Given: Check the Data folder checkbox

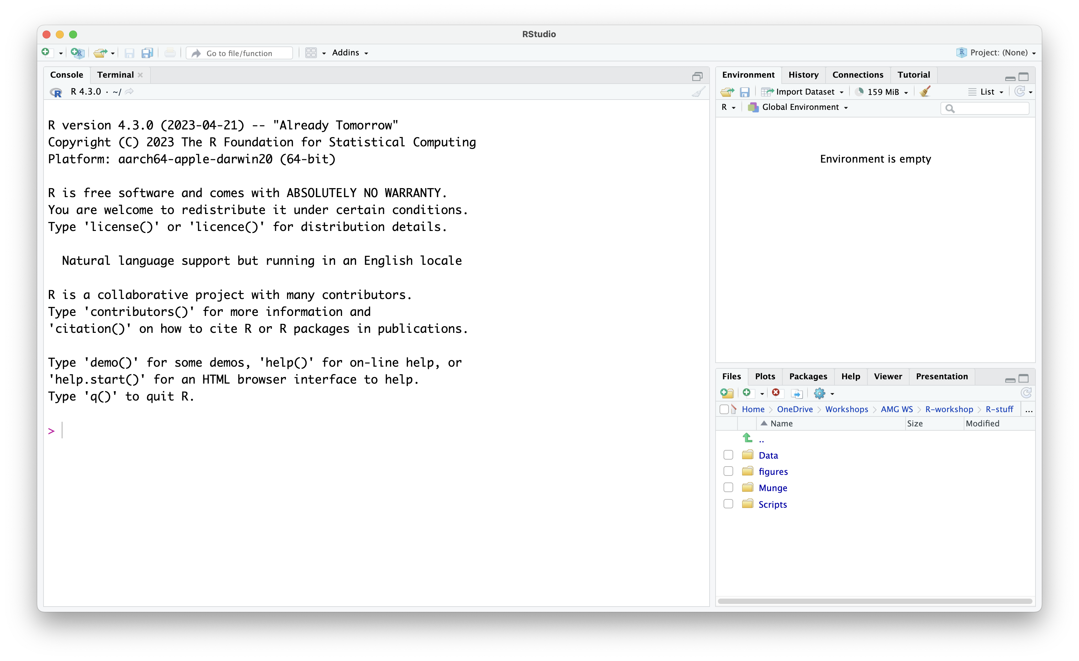Looking at the screenshot, I should [728, 455].
